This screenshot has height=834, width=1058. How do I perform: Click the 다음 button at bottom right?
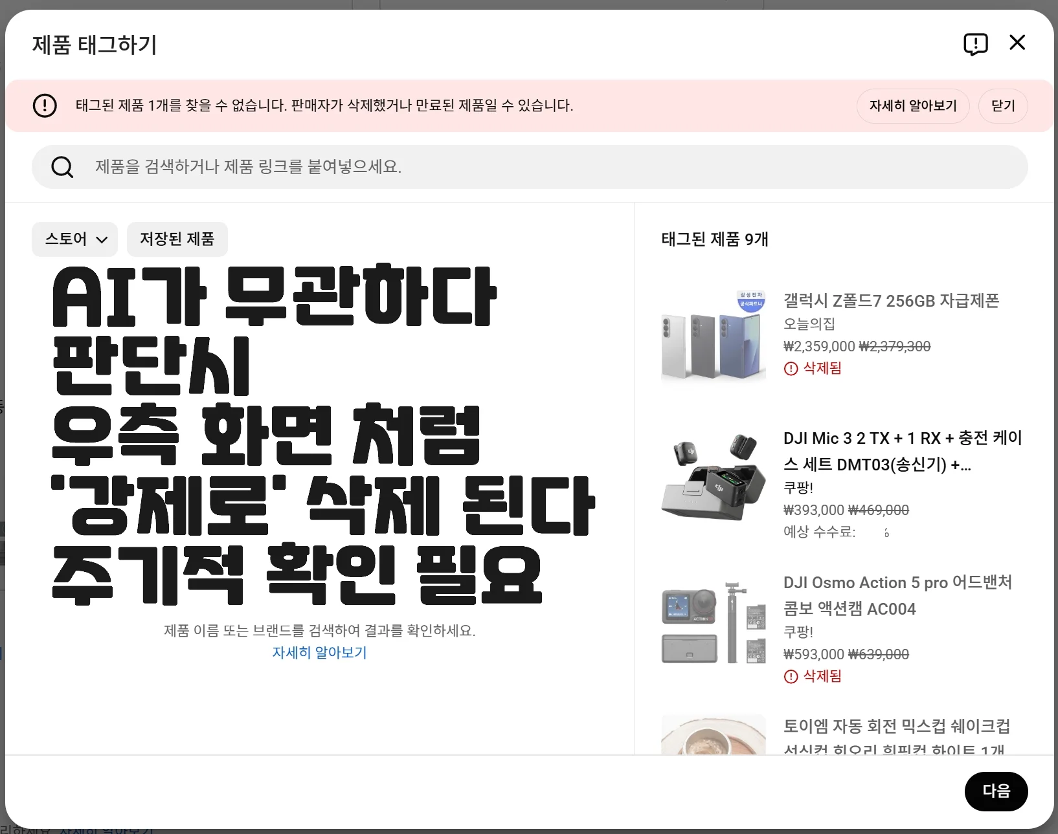coord(996,791)
